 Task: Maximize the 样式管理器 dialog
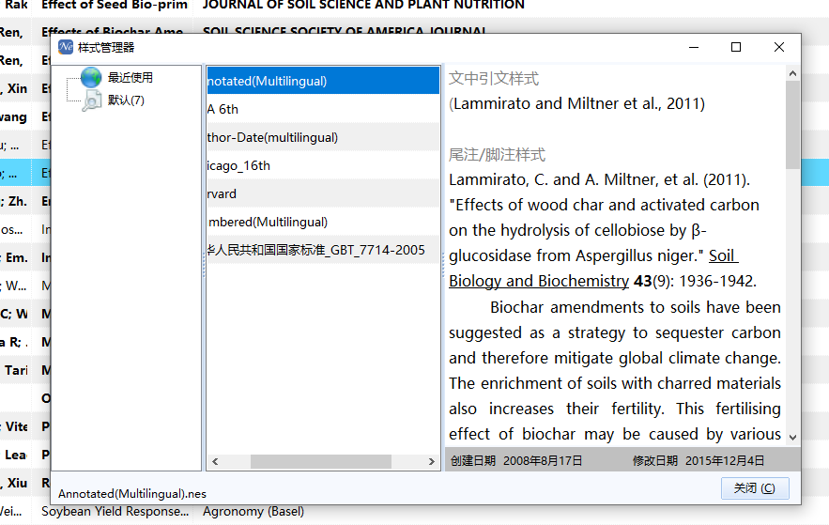[736, 47]
